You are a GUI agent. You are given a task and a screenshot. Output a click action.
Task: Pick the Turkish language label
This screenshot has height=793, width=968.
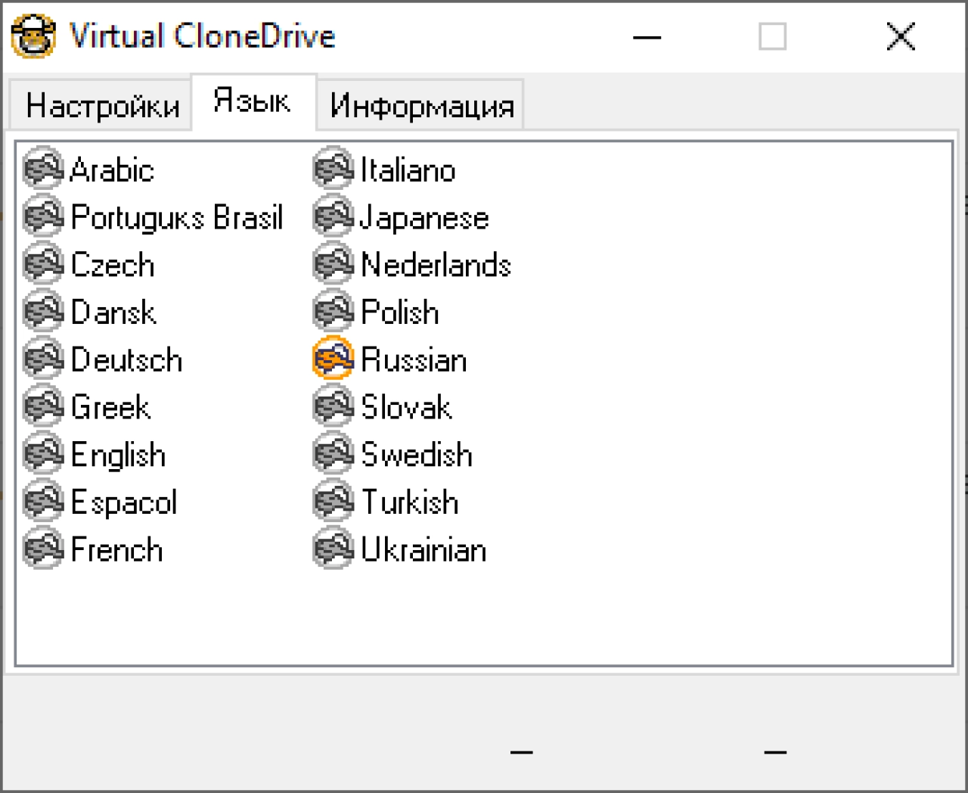(410, 502)
